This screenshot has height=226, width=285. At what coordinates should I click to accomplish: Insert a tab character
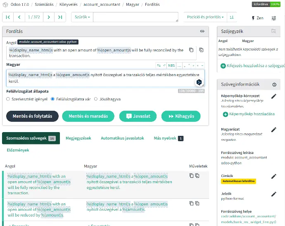(x=159, y=65)
